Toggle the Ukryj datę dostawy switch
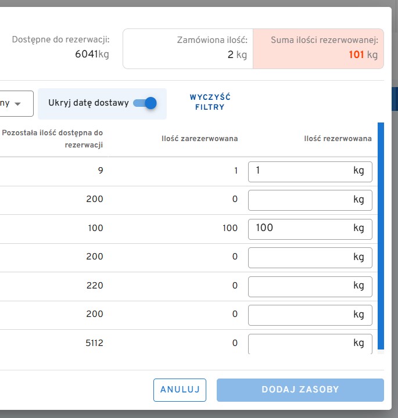 click(x=145, y=103)
